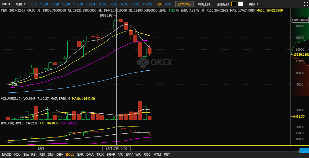Open the 周期 period dropdown
The image size is (309, 158).
[x=21, y=4]
